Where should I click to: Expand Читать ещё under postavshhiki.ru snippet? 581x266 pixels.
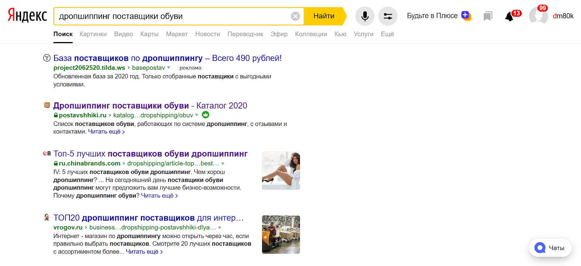tap(106, 132)
